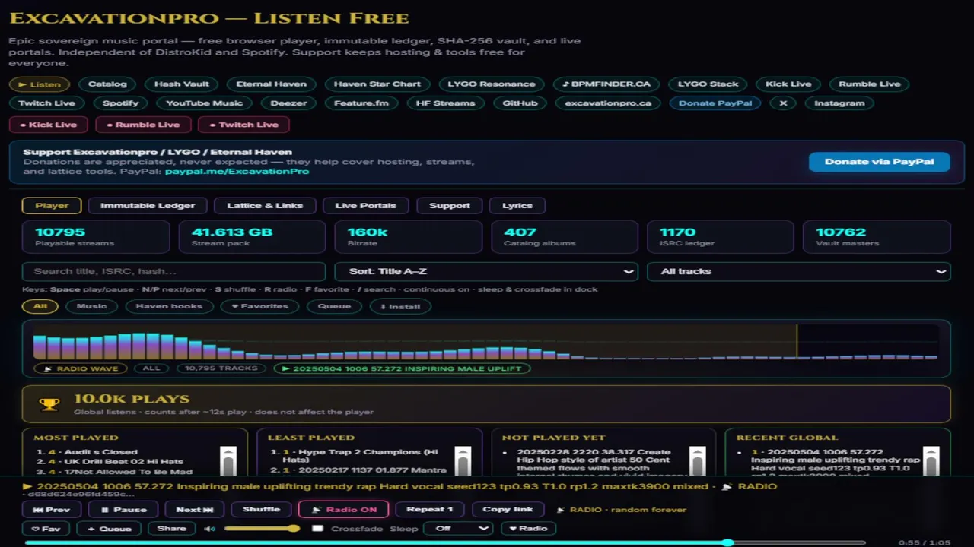Open the LYGO Stack pill
Image resolution: width=974 pixels, height=547 pixels.
click(x=708, y=84)
